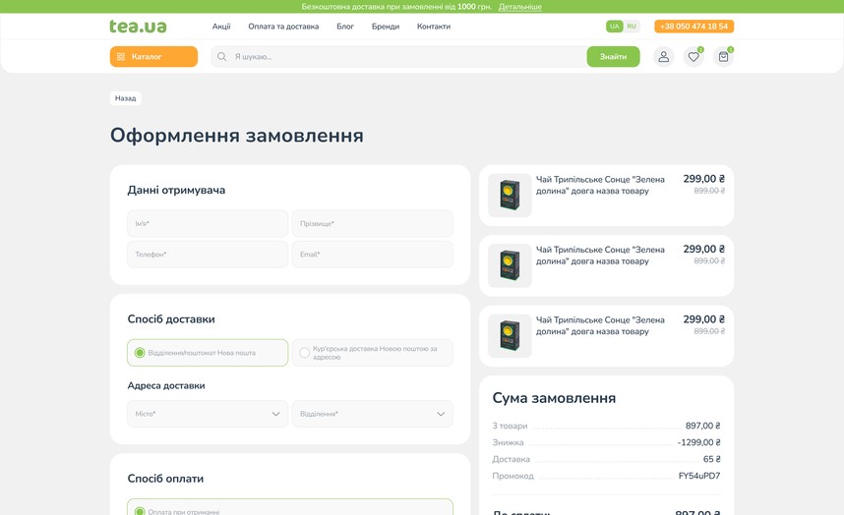The image size is (844, 515).
Task: Open the user account icon
Action: tap(663, 56)
